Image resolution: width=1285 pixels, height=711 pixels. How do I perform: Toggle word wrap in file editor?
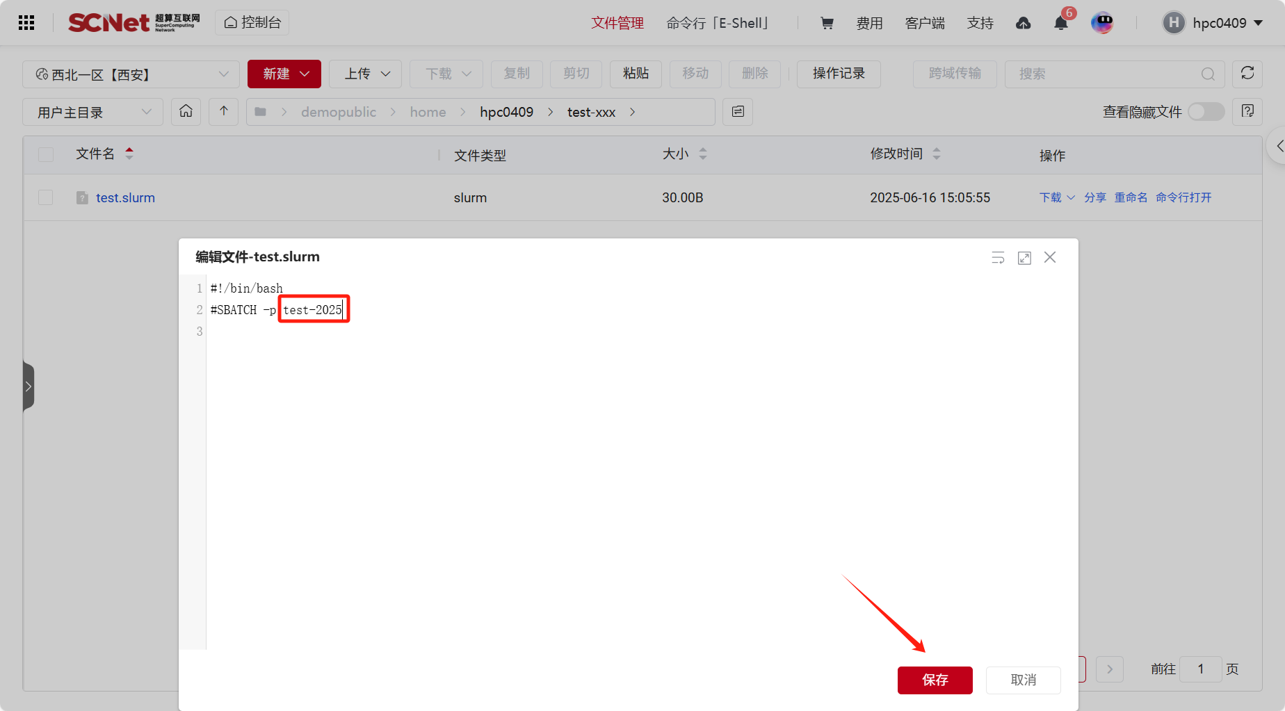click(x=998, y=258)
